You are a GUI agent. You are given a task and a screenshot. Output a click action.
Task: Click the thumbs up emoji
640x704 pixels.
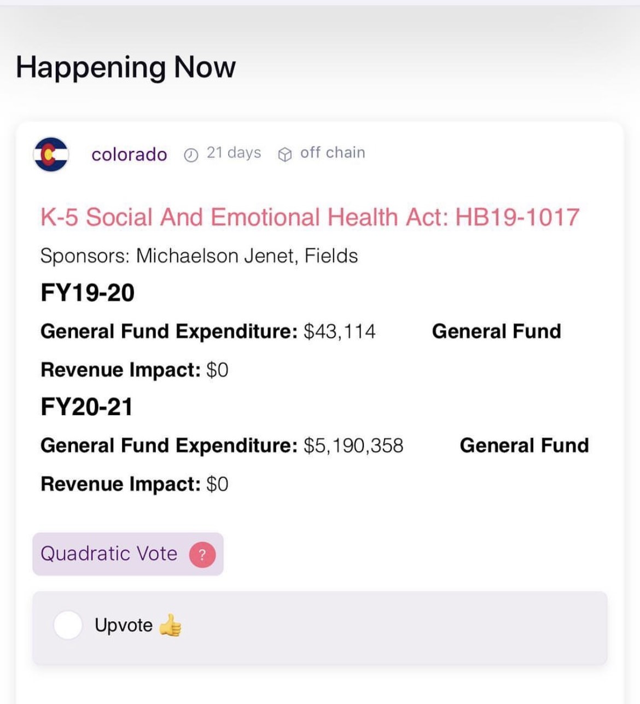tap(170, 625)
